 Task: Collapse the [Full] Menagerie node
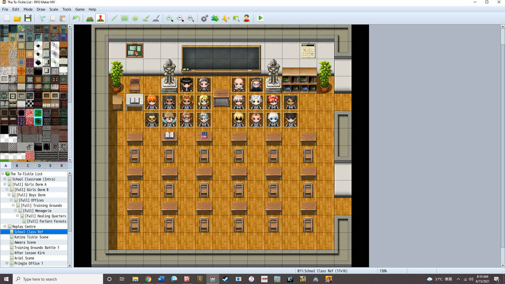15,211
